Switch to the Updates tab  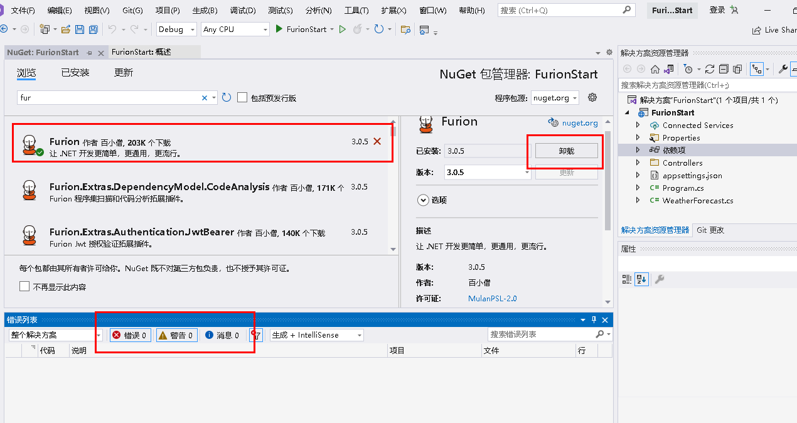point(124,73)
